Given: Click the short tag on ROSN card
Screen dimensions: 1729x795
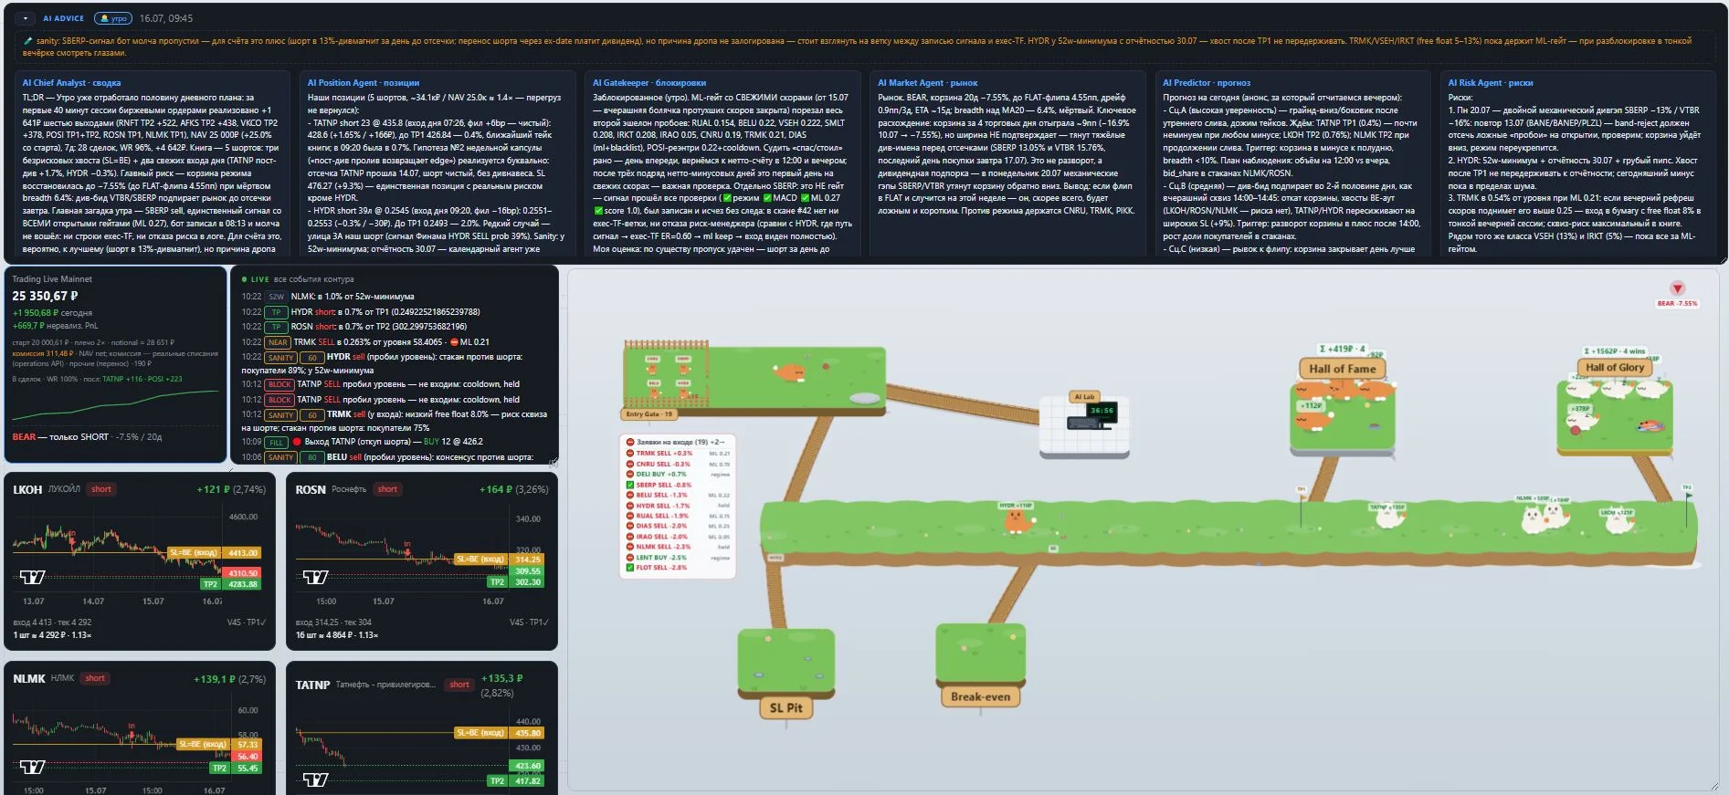Looking at the screenshot, I should [x=387, y=489].
